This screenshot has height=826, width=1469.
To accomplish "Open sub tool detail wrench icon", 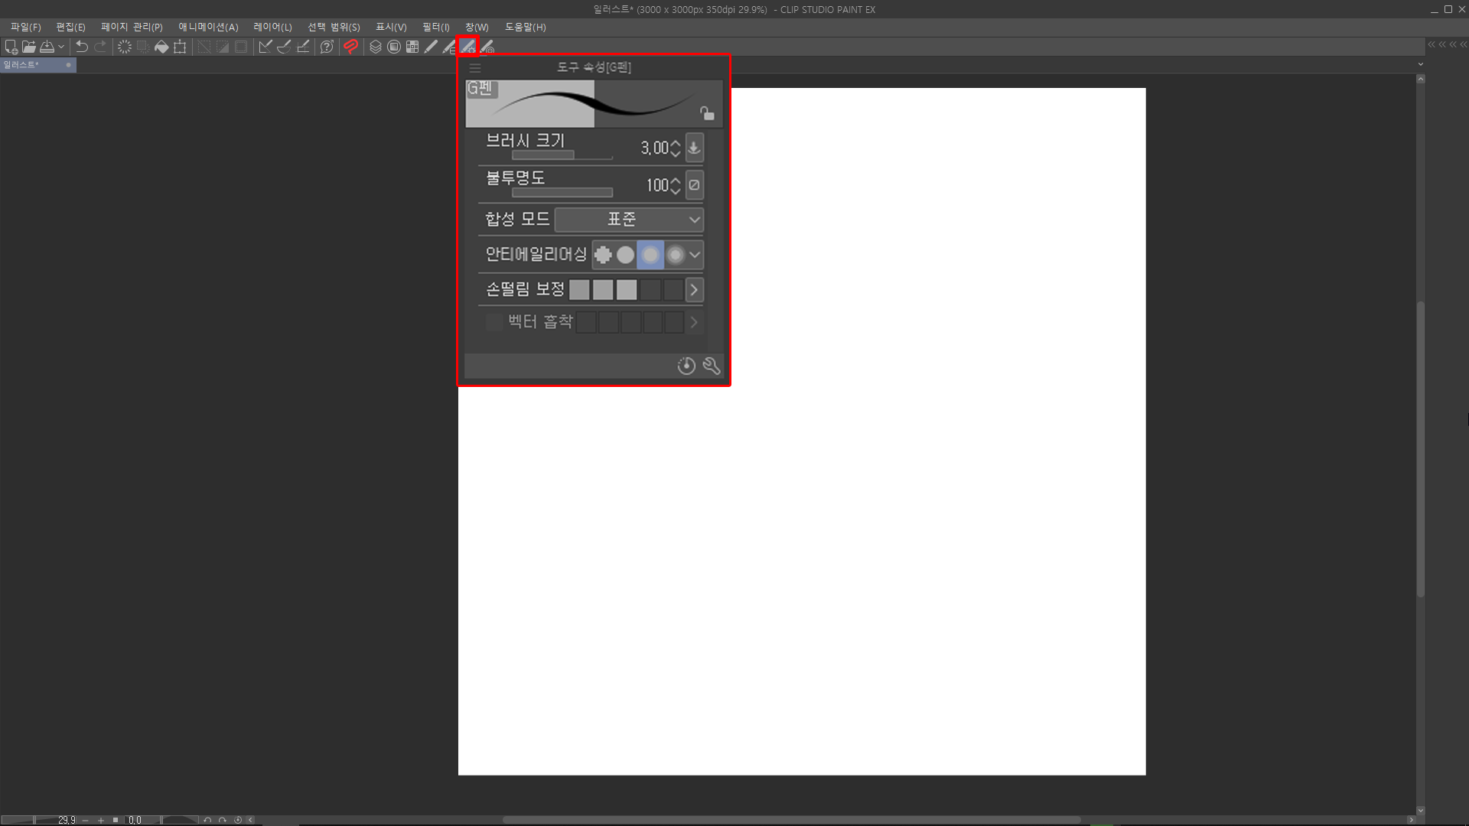I will pos(712,366).
